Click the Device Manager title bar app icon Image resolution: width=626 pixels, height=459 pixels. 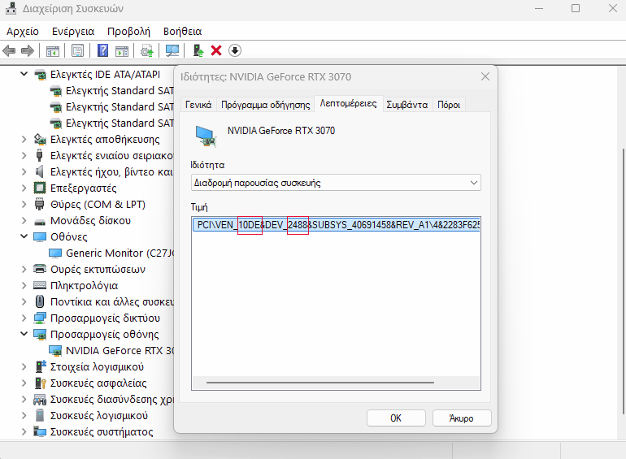[x=11, y=8]
